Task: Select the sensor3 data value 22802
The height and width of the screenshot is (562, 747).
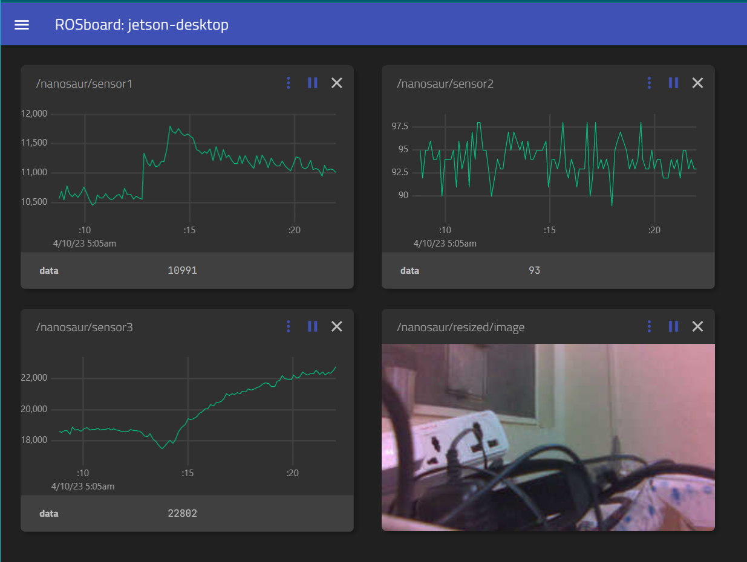Action: [182, 514]
